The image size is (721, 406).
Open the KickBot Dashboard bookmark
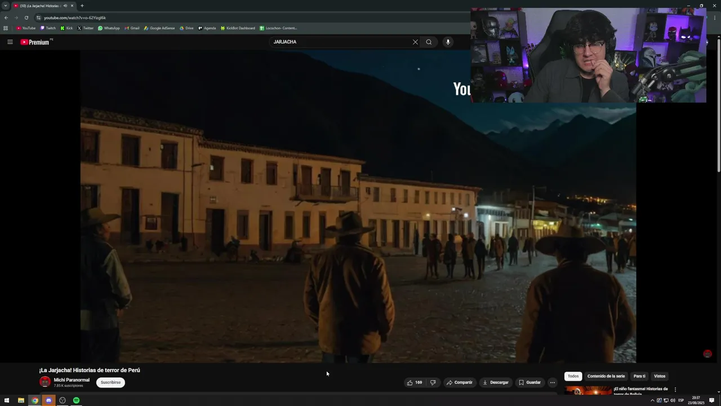point(238,28)
